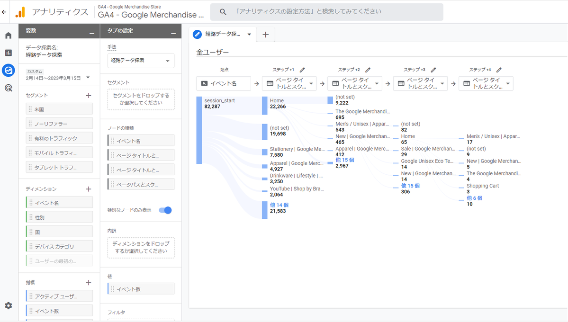This screenshot has height=322, width=568.
Task: Edit ステップ +1 with pencil icon
Action: point(302,70)
